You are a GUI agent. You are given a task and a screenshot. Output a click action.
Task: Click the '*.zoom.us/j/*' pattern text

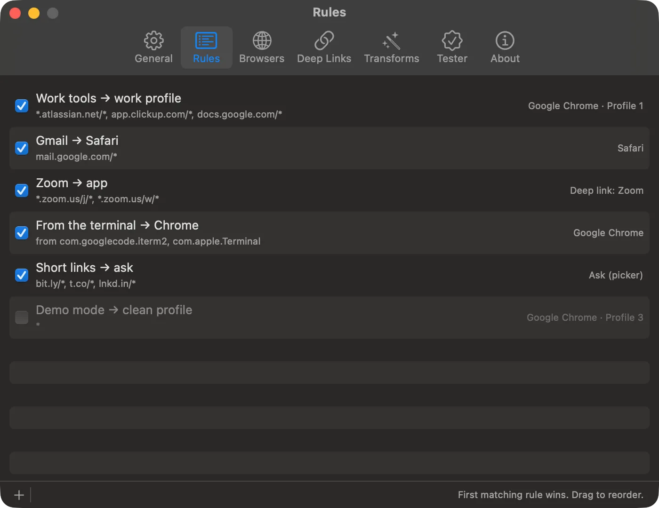coord(65,199)
